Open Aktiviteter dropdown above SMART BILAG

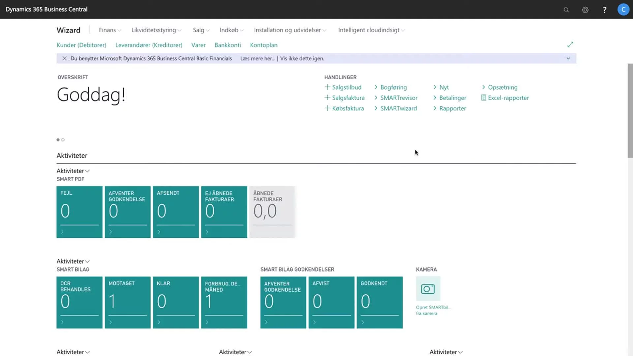pos(73,261)
